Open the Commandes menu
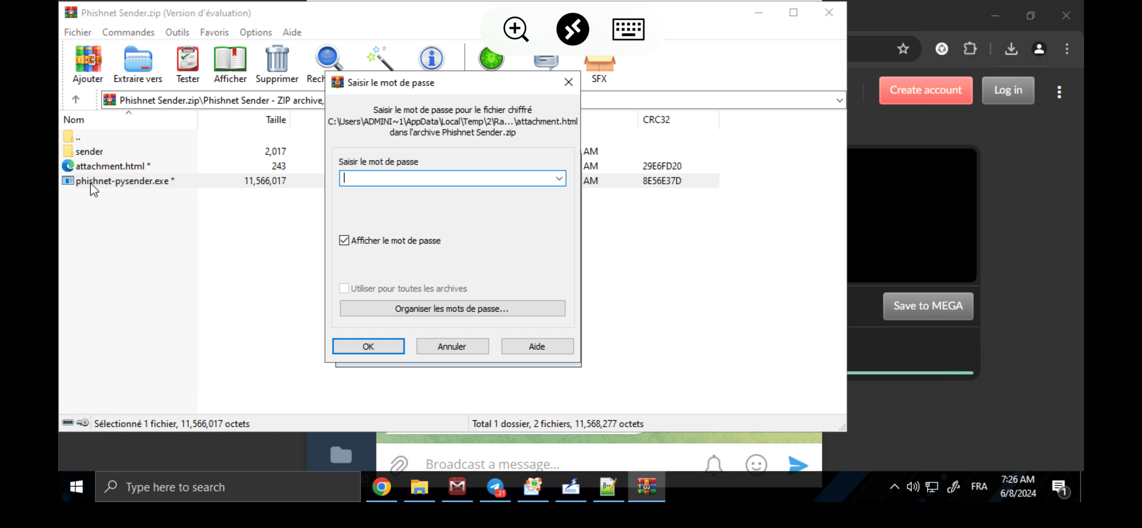The width and height of the screenshot is (1142, 528). pyautogui.click(x=128, y=32)
